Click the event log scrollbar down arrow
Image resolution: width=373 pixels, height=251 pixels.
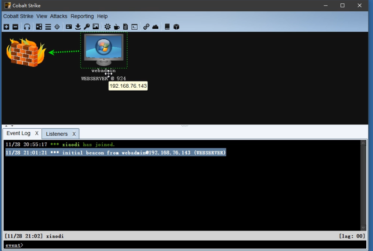pos(363,228)
